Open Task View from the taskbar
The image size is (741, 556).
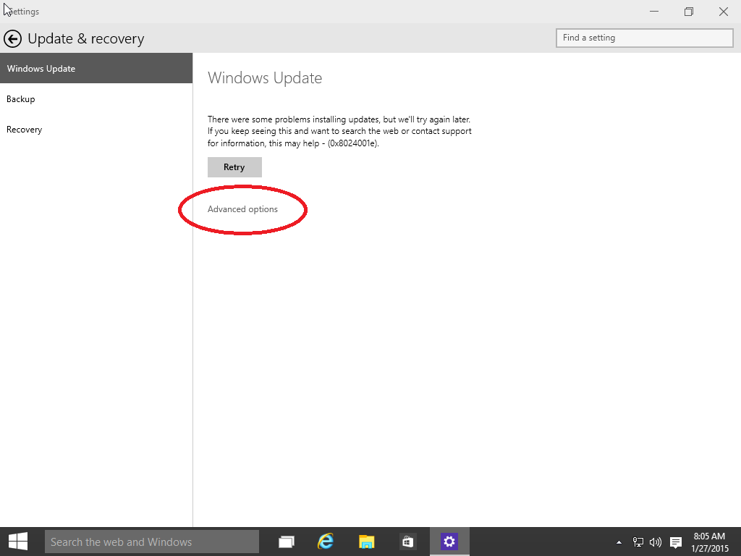point(286,542)
